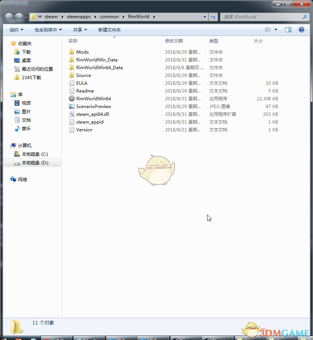Screen dimensions: 313x340
Task: Click 计算机 (Computer) in navigation pane
Action: (21, 145)
